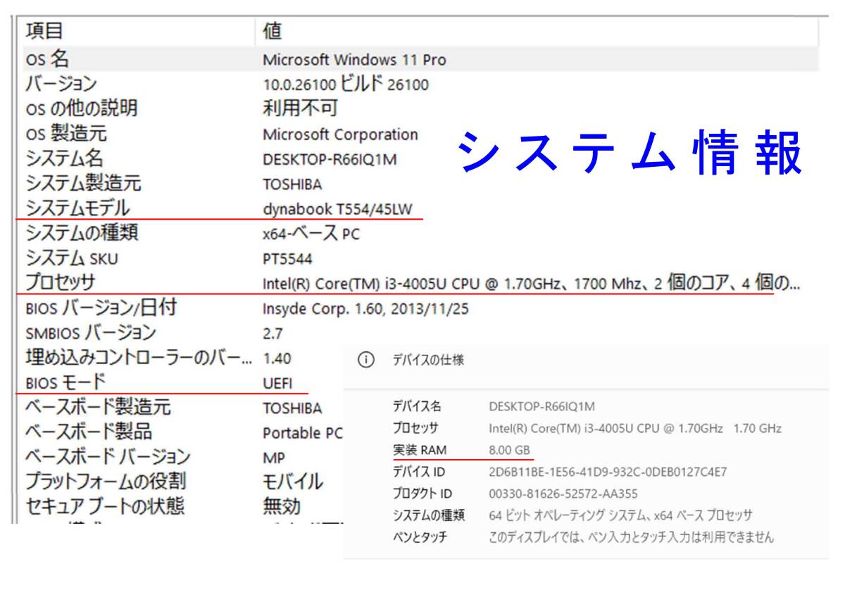
Task: Click the Insyde Corp. 1.60, 2013/11/25 value
Action: click(x=365, y=309)
